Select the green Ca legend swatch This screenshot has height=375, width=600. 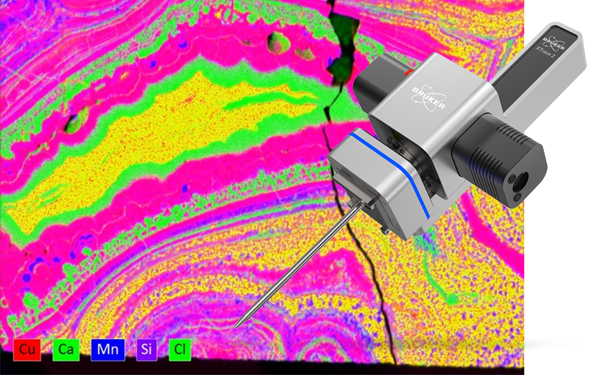click(x=66, y=349)
